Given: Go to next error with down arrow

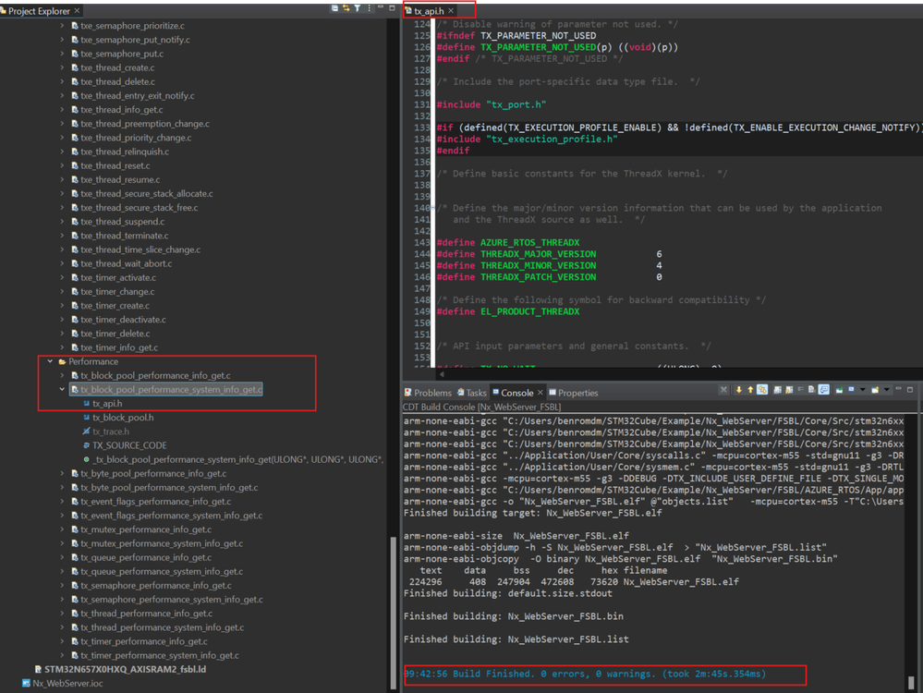Looking at the screenshot, I should pos(739,390).
